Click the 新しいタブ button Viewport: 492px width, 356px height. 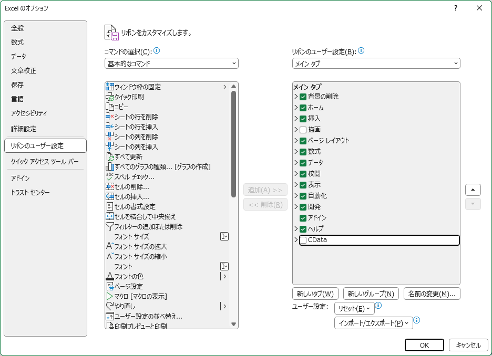pyautogui.click(x=315, y=294)
